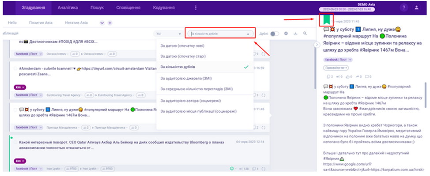Toggle the Дублі switch

275,33
